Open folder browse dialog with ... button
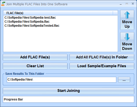137x107 pixels. (124, 80)
